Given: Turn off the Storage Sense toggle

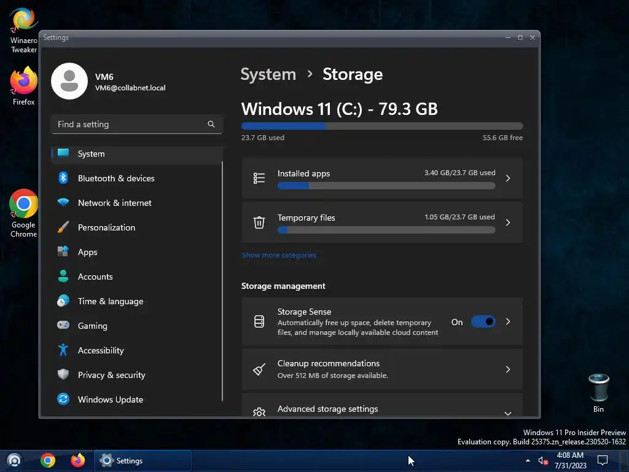Looking at the screenshot, I should pyautogui.click(x=483, y=321).
